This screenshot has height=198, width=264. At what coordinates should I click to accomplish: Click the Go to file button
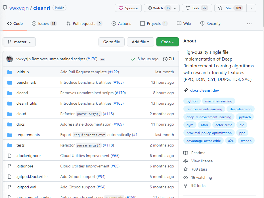(x=112, y=42)
